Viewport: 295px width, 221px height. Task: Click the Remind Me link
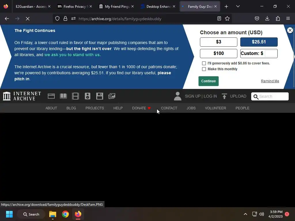tap(270, 81)
